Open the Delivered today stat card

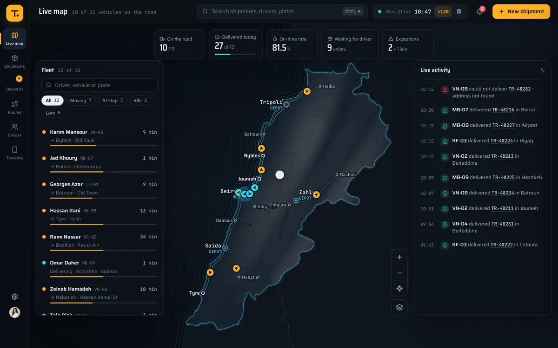235,45
